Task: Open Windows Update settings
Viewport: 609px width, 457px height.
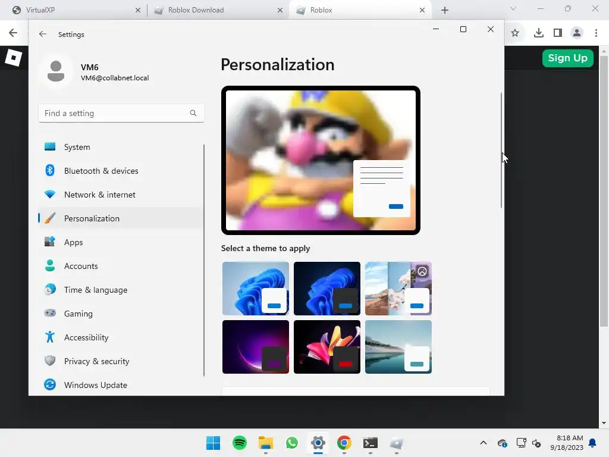Action: tap(120, 385)
